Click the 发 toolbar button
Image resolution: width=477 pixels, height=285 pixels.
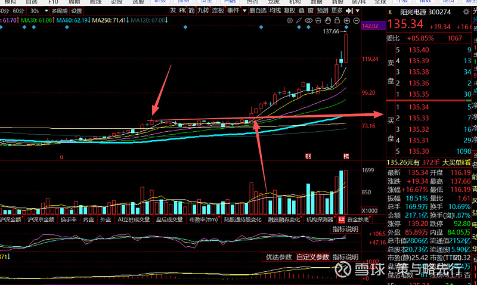pos(173,11)
